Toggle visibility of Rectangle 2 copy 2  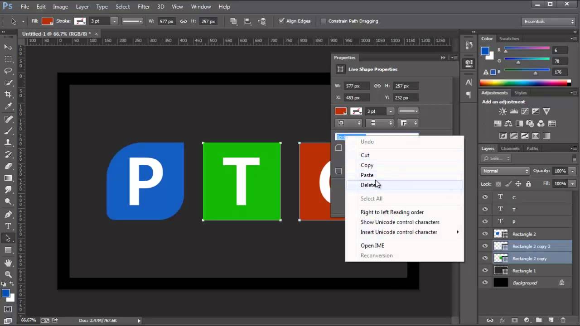click(485, 246)
